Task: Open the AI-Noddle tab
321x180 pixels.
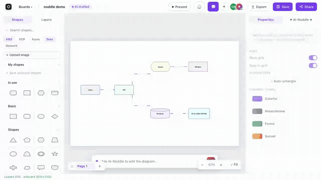Action: (x=301, y=20)
